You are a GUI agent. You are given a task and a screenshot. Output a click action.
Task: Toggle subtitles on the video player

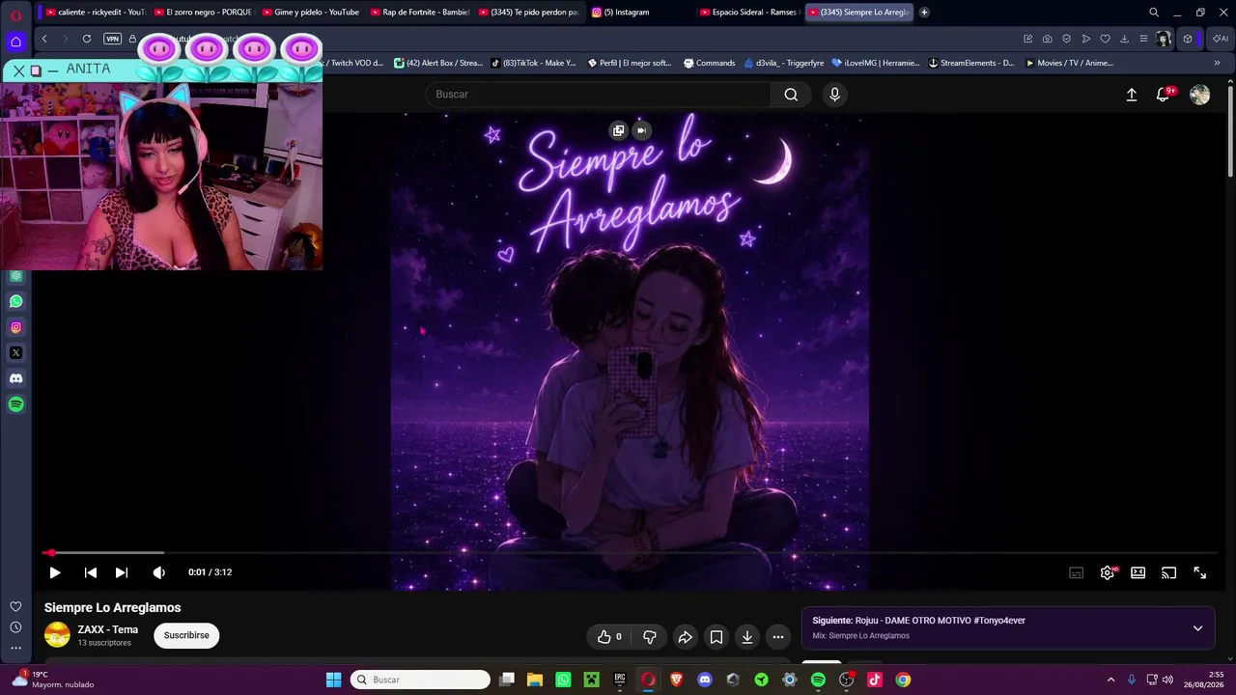pos(1077,572)
